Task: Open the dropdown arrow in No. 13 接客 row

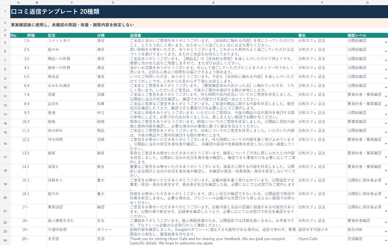Action: 386,158
